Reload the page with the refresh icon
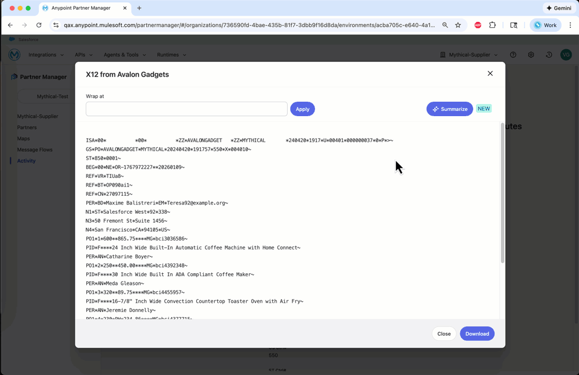The height and width of the screenshot is (375, 579). (39, 25)
